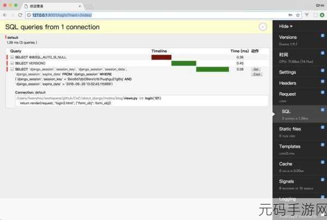Toggle the Versions panel checkbox

tap(323, 35)
